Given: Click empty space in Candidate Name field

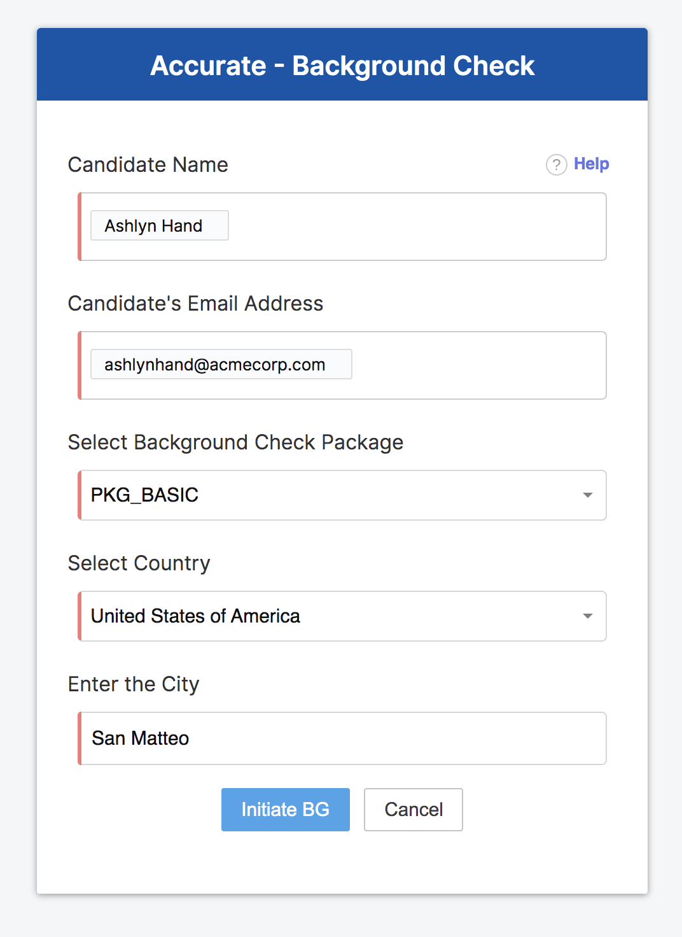Looking at the screenshot, I should (414, 227).
